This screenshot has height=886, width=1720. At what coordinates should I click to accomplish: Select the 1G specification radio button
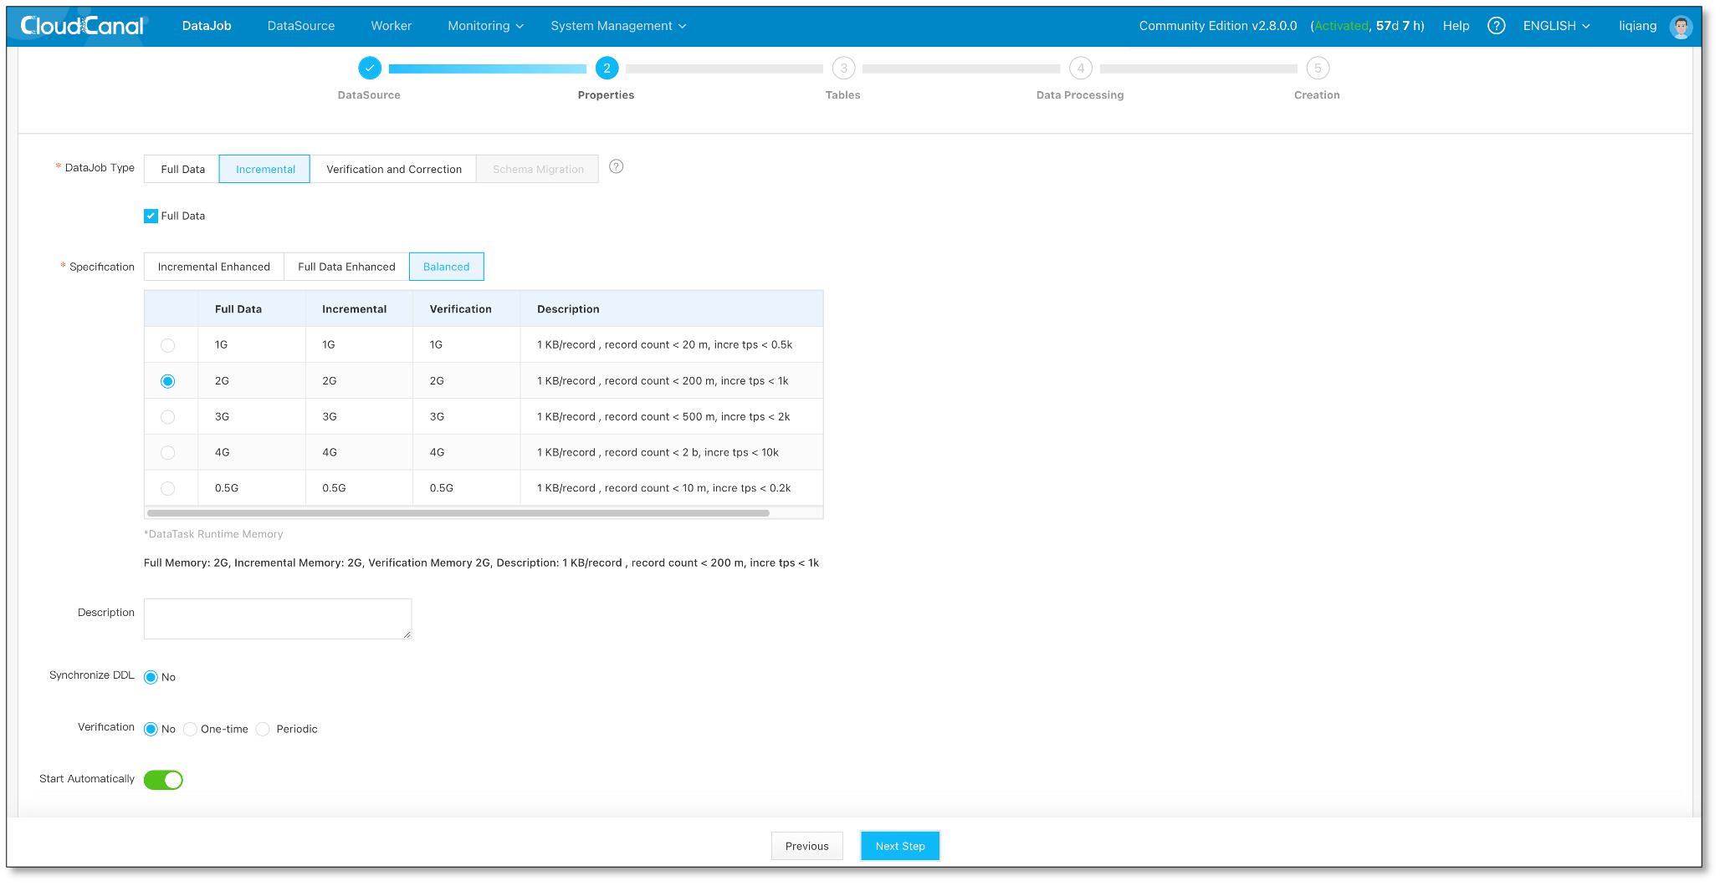pos(168,344)
